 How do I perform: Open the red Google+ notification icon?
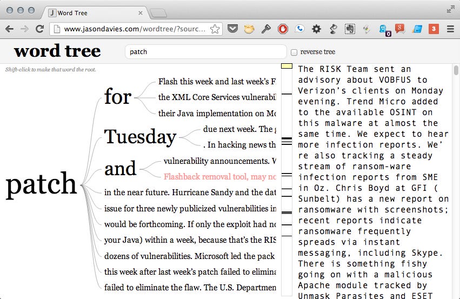click(x=400, y=29)
